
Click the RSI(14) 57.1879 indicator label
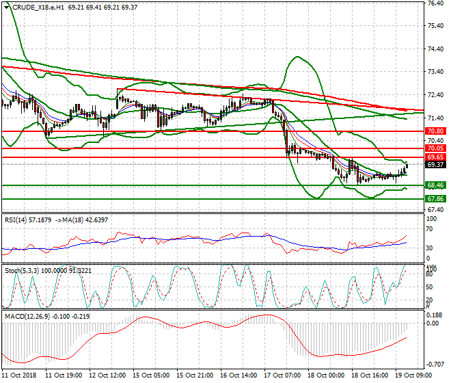click(28, 220)
